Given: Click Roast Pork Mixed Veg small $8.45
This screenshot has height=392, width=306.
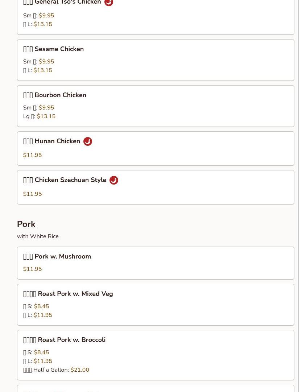Looking at the screenshot, I should (41, 306).
